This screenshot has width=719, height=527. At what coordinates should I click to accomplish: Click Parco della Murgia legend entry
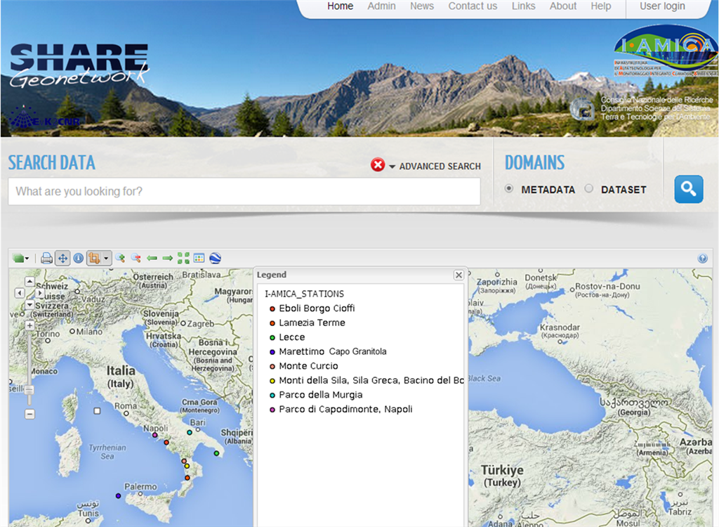pos(315,395)
